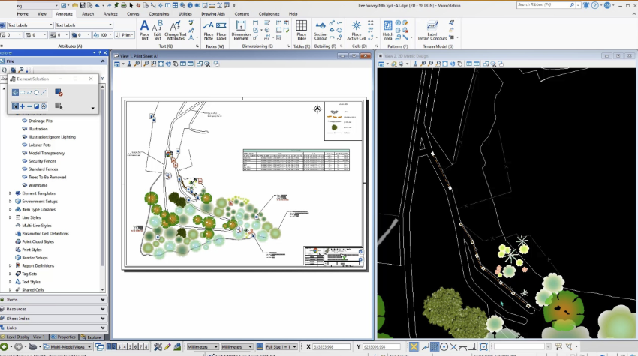This screenshot has height=356, width=638.
Task: Open transparency 100 dropdown
Action: (x=110, y=35)
